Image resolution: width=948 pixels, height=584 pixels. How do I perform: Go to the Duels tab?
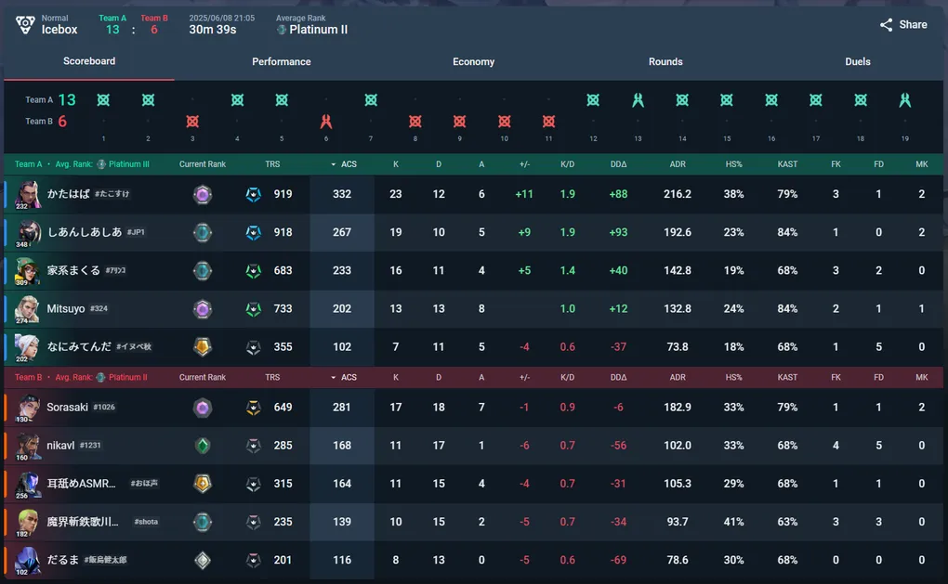[857, 61]
